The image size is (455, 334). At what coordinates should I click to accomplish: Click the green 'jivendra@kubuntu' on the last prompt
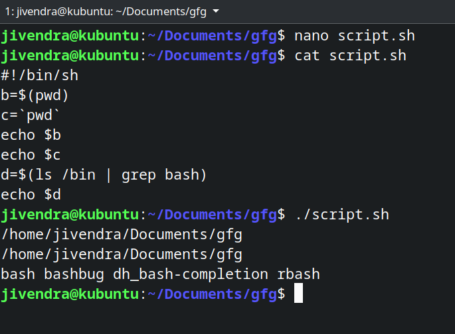(70, 294)
